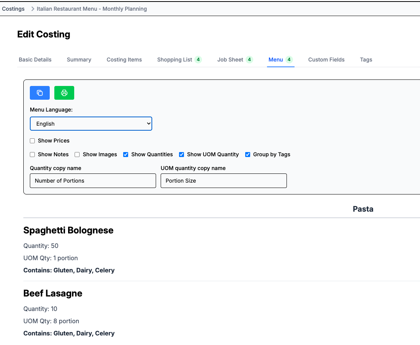Switch to the Job Sheet tab
This screenshot has height=345, width=420.
click(235, 60)
